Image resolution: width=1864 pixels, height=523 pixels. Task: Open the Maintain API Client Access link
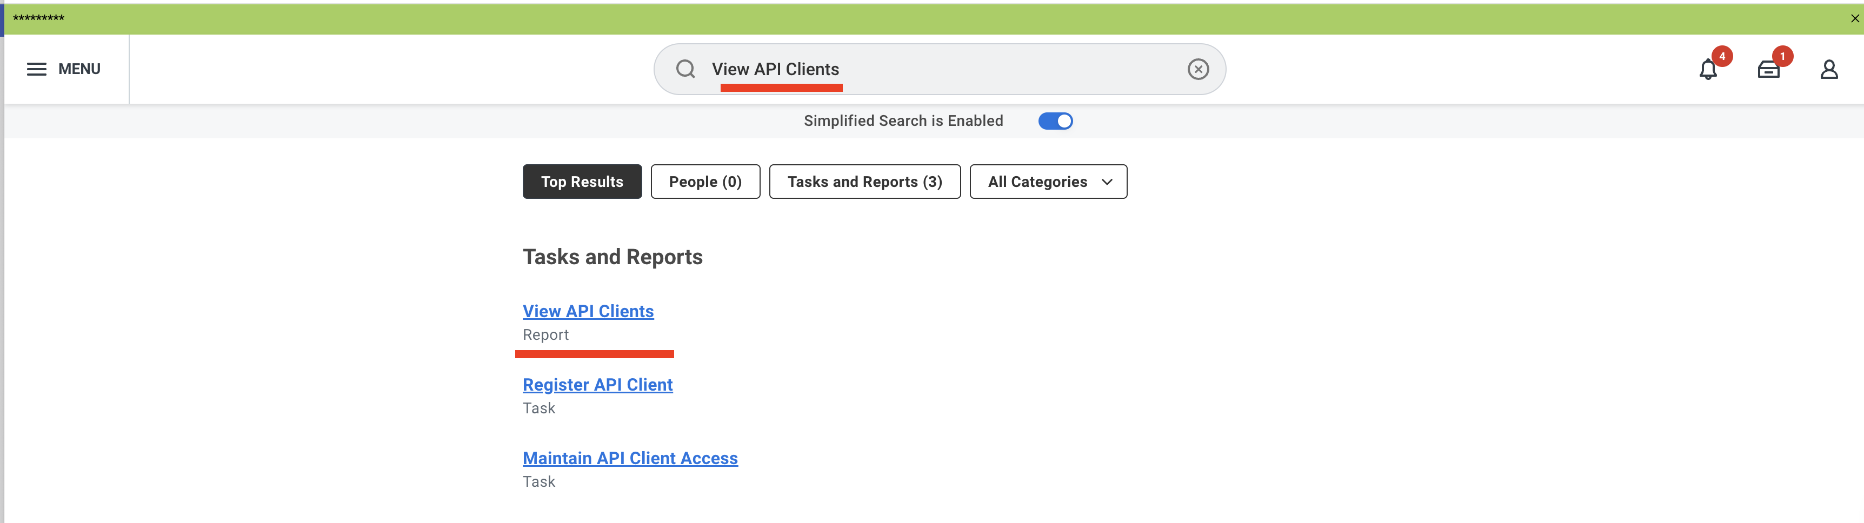coord(630,459)
